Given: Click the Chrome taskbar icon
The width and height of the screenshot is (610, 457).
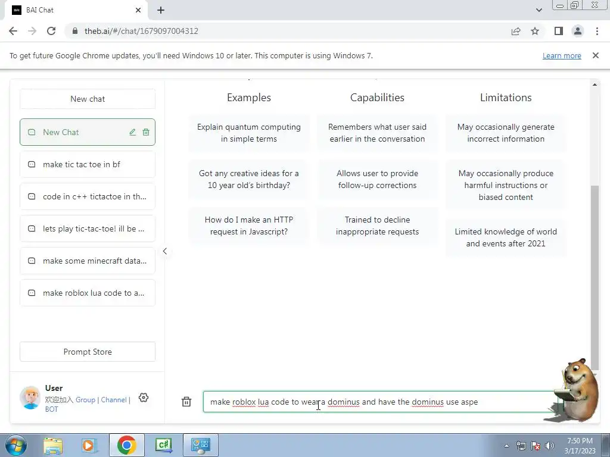Looking at the screenshot, I should [126, 445].
